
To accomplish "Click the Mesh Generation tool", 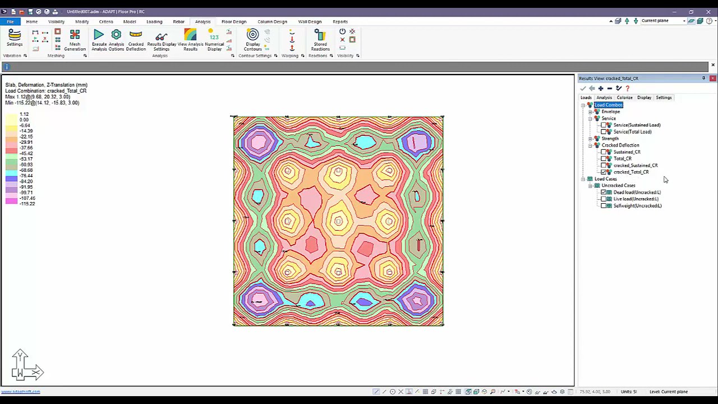I will coord(75,40).
